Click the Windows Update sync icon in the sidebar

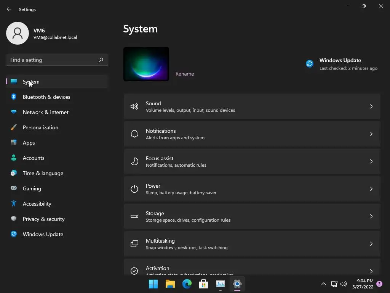click(x=14, y=234)
